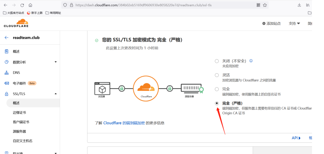Collapse the SSL/TLS sidebar section
Viewport: 324px width, 154px height.
56,94
